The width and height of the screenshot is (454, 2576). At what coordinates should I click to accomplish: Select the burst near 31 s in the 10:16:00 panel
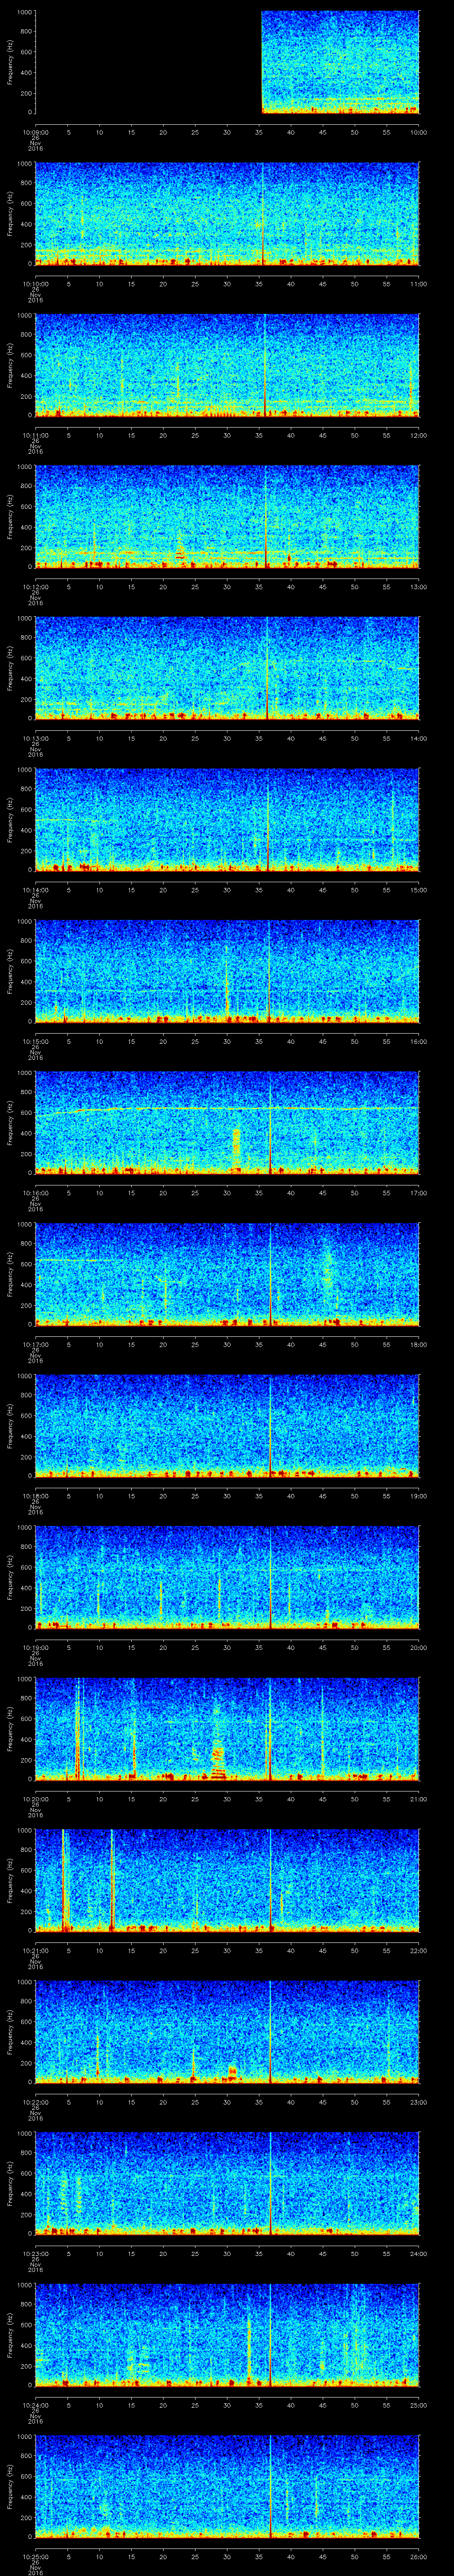click(x=236, y=1145)
